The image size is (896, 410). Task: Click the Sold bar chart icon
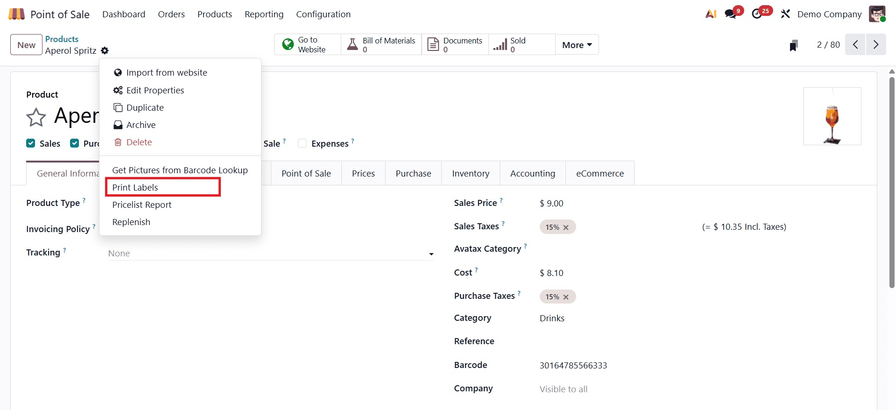500,45
